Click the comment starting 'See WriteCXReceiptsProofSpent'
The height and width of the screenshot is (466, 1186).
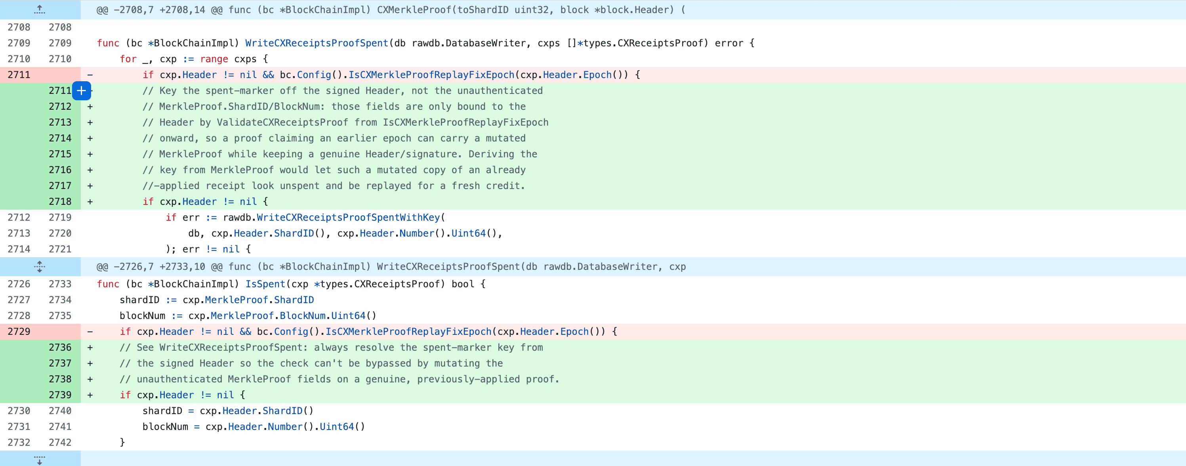[332, 348]
